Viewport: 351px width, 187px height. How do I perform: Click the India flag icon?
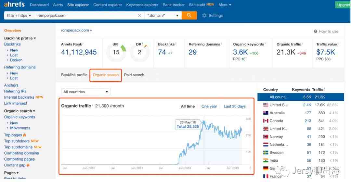(x=266, y=160)
